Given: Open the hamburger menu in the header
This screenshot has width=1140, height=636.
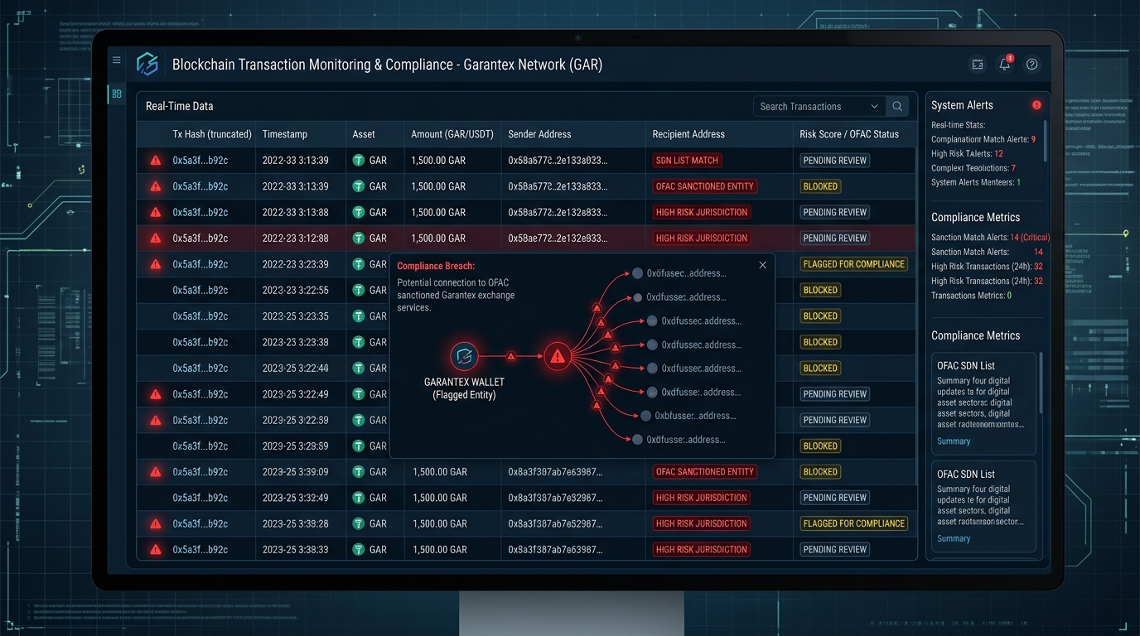Looking at the screenshot, I should pos(117,60).
